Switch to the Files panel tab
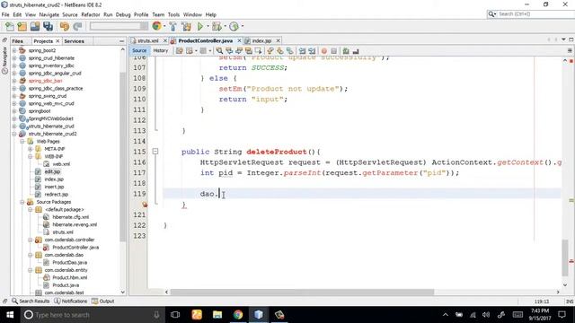This screenshot has width=575, height=323. pos(17,41)
